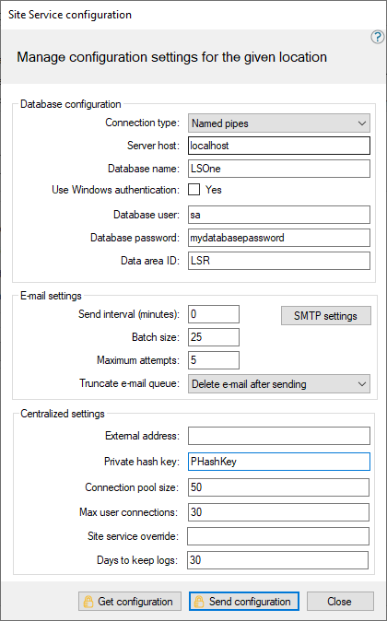The image size is (387, 621).
Task: Select the Database password field
Action: click(x=279, y=238)
